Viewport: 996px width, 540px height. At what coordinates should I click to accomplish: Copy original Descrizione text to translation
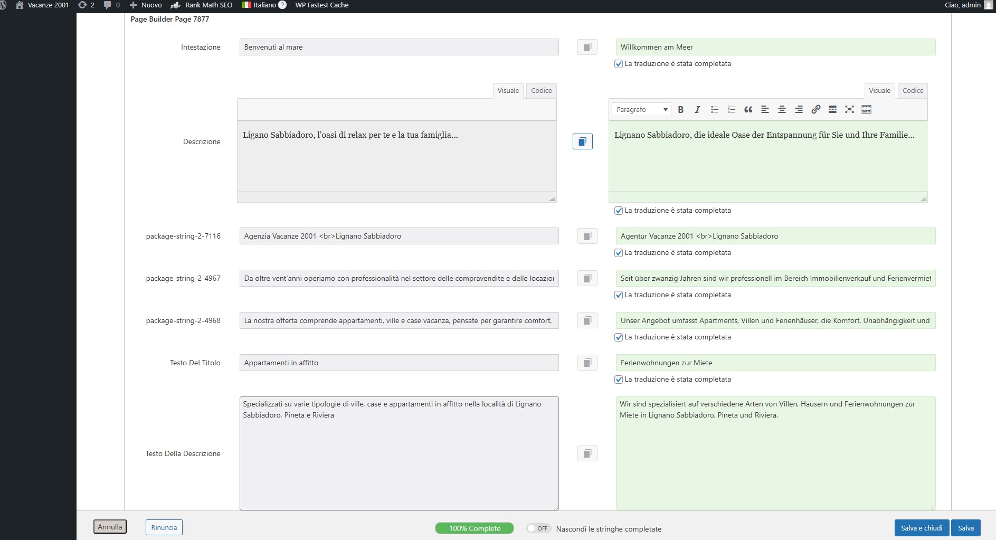(x=582, y=141)
